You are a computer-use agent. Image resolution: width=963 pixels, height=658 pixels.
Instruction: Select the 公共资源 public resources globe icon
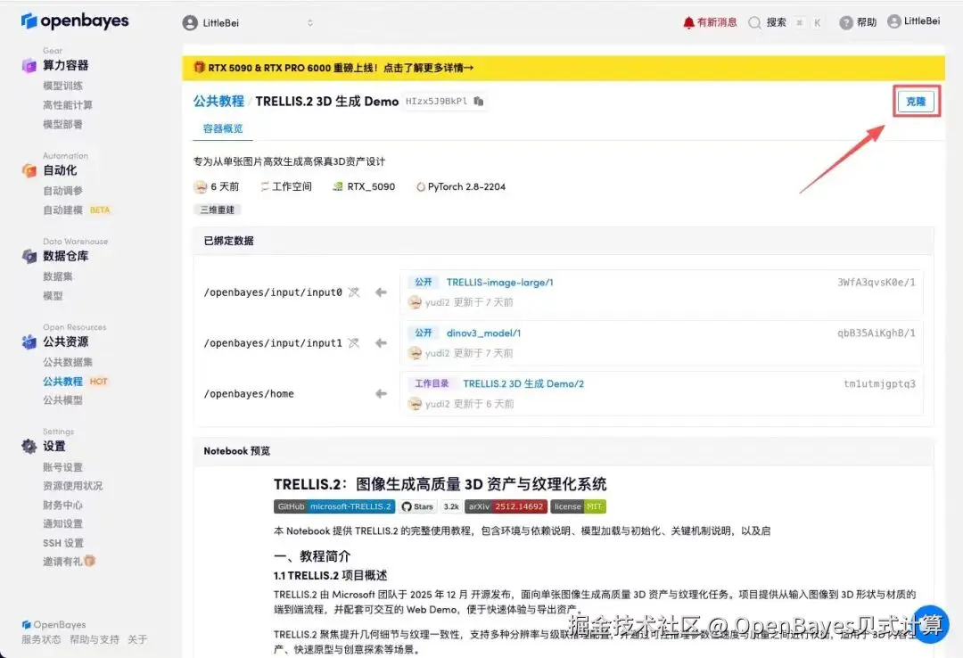[30, 341]
